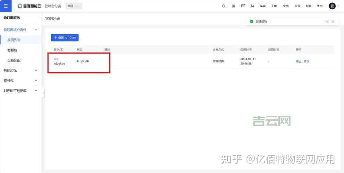344x173 pixels.
Task: Click the 创建 IoT Core button
Action: pyautogui.click(x=65, y=38)
